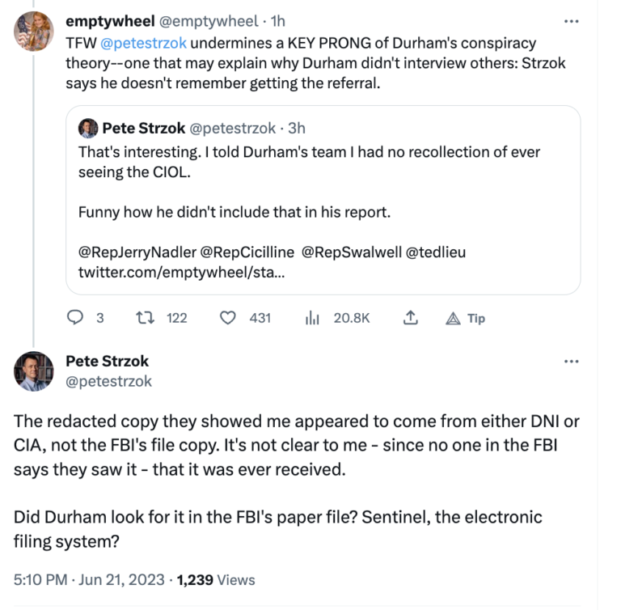Open more options for Pete Strzok's tweet

571,361
